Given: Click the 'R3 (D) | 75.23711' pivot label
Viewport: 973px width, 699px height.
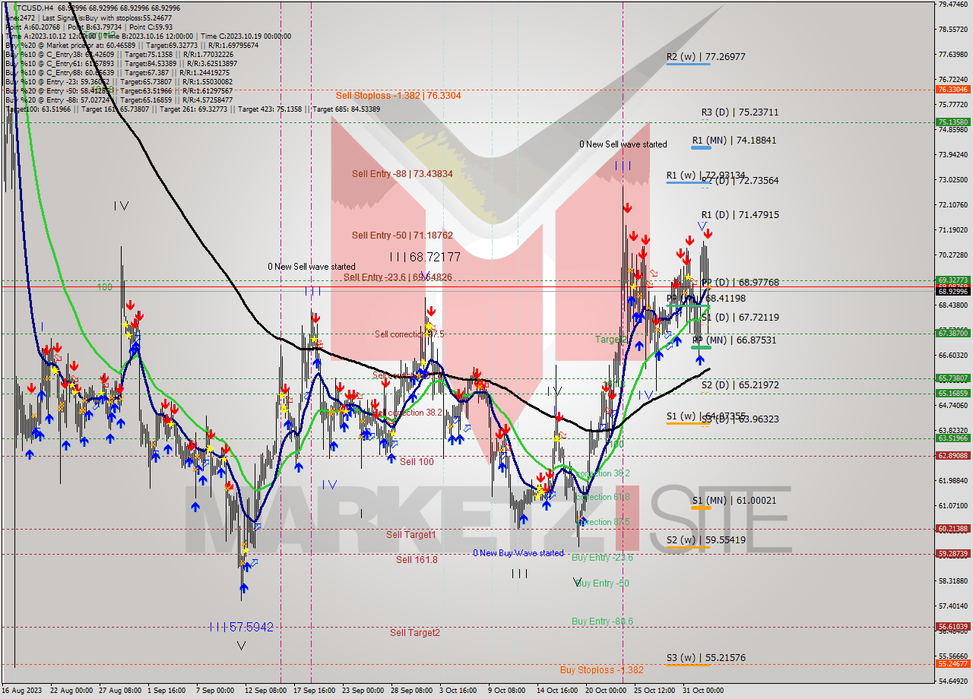Looking at the screenshot, I should pyautogui.click(x=740, y=112).
